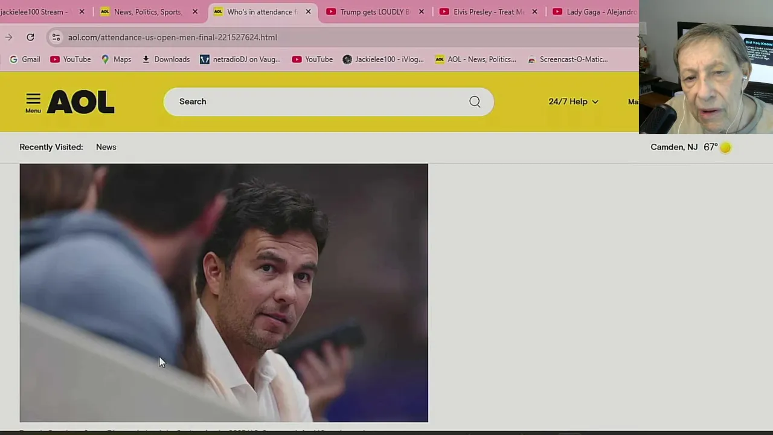This screenshot has height=435, width=773.
Task: Click Camden, NJ weather location
Action: pyautogui.click(x=674, y=147)
